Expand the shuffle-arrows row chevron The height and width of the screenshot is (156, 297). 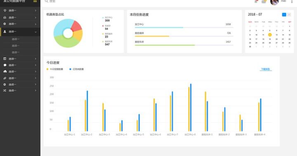click(x=35, y=91)
